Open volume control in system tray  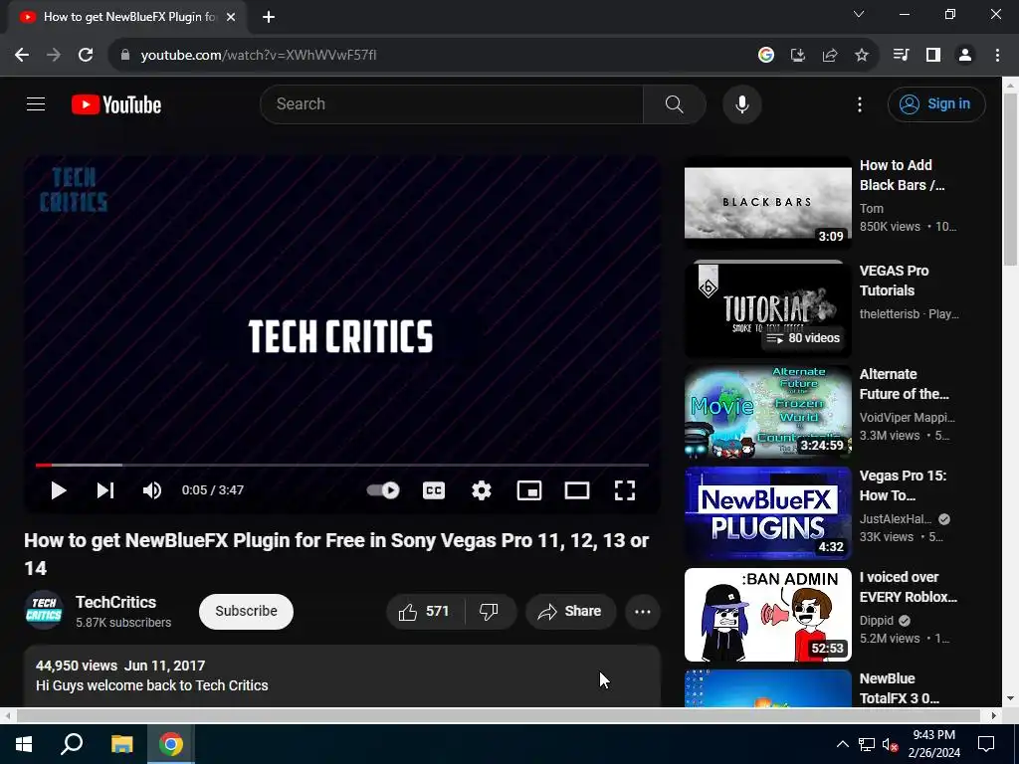[890, 744]
